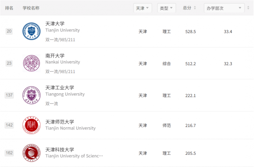Open the Tianjin University logo
This screenshot has width=254, height=167.
31,31
